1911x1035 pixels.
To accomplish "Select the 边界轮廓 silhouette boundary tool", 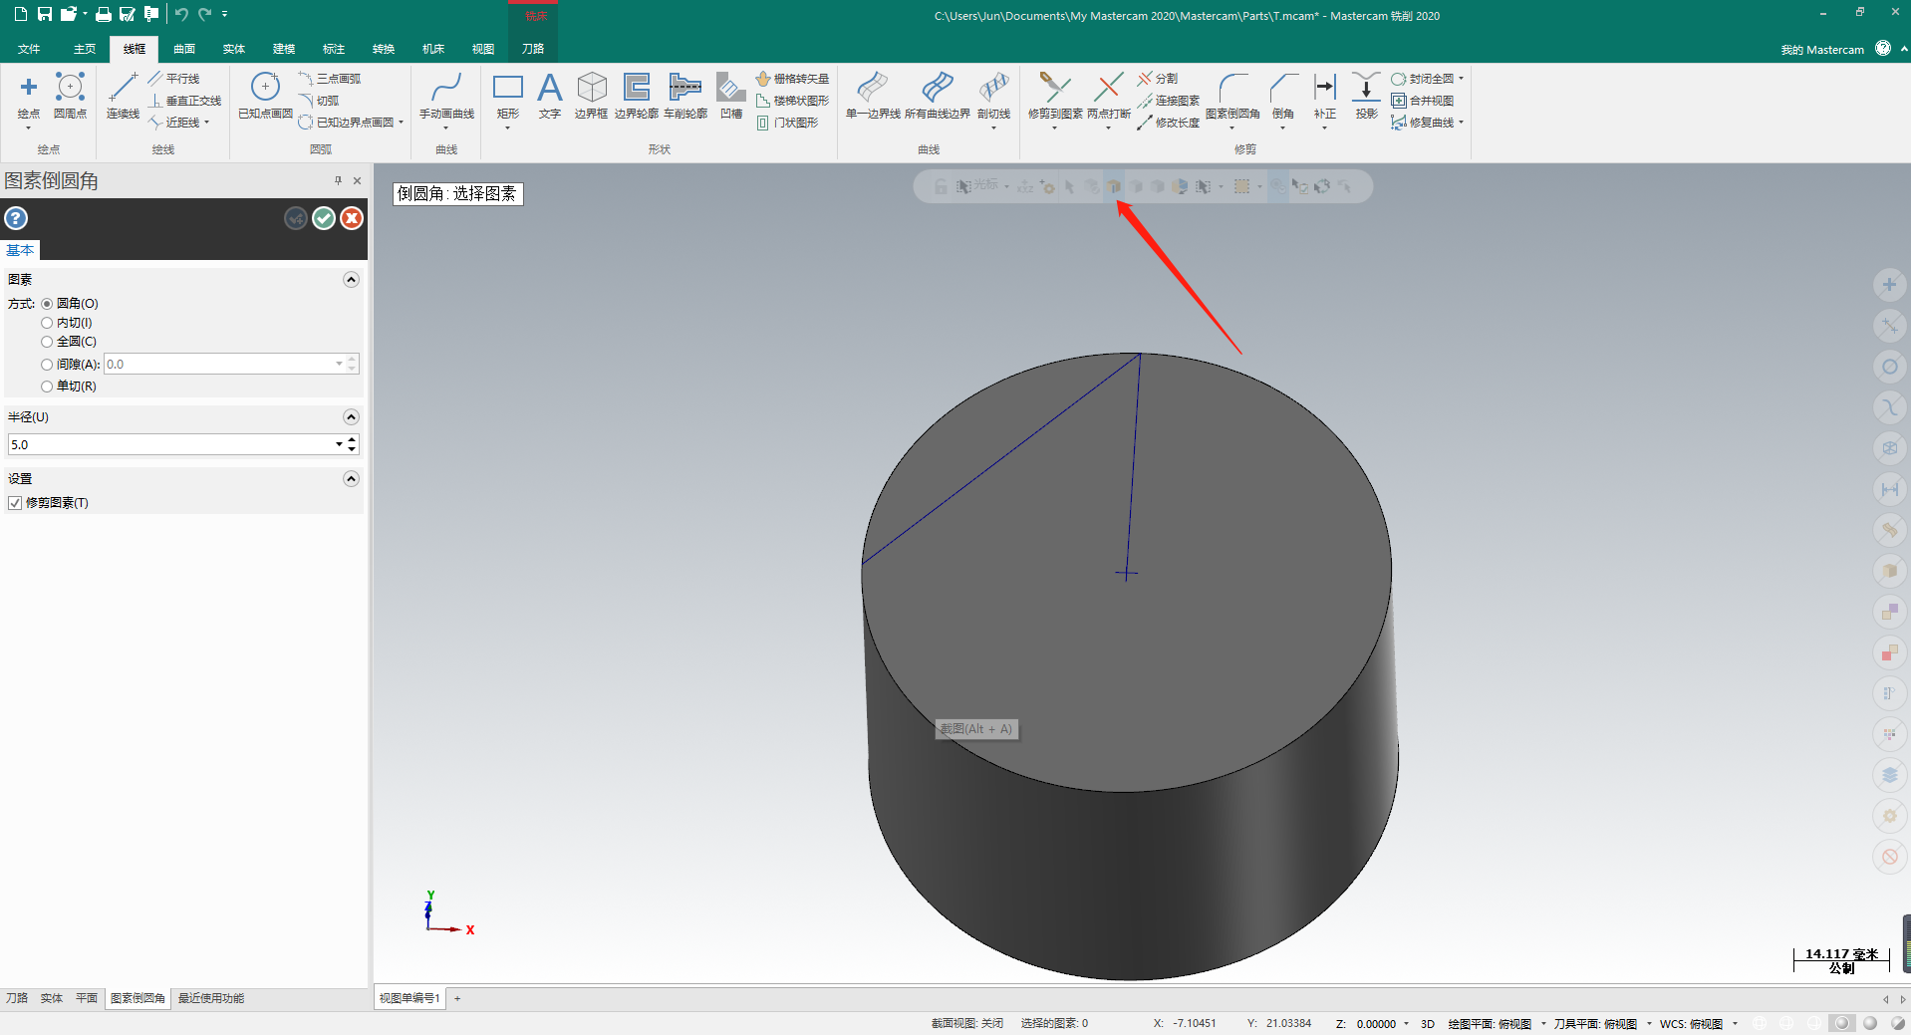I will 636,97.
